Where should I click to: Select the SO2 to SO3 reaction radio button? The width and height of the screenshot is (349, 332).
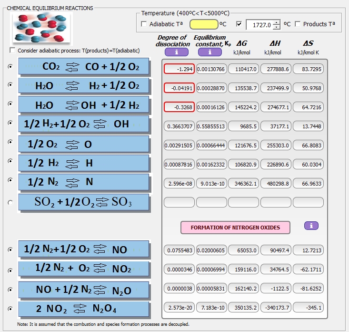tap(10, 203)
